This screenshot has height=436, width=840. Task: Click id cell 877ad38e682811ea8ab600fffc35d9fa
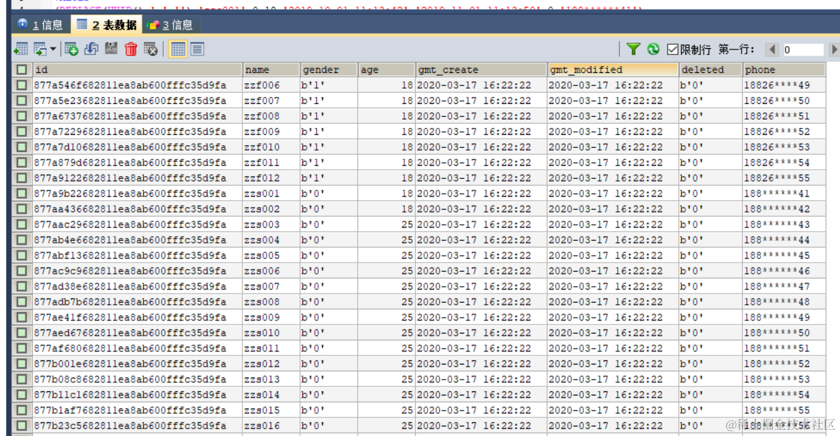point(138,286)
